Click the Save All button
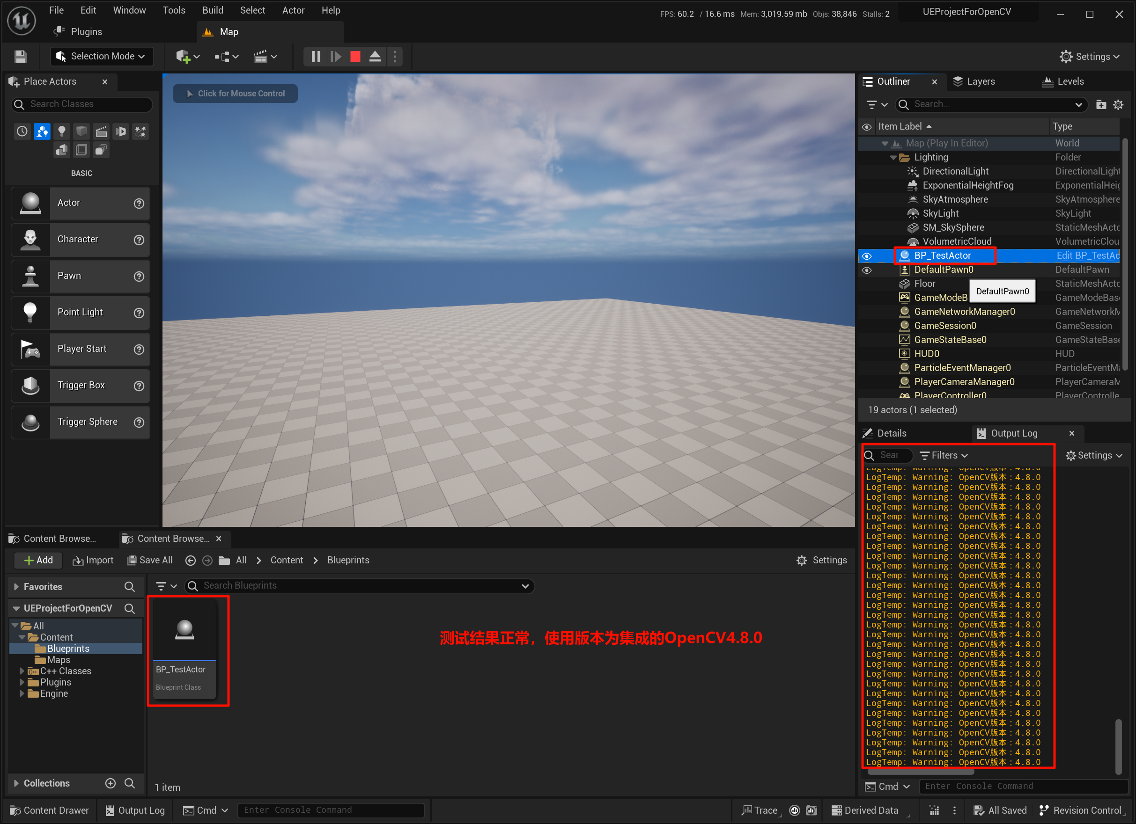The height and width of the screenshot is (824, 1136). pos(150,560)
